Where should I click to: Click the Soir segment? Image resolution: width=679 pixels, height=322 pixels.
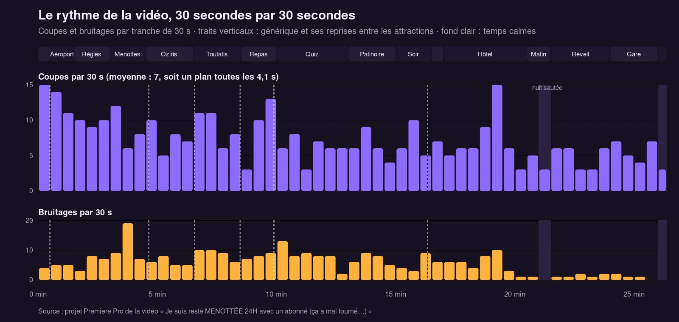coord(413,54)
